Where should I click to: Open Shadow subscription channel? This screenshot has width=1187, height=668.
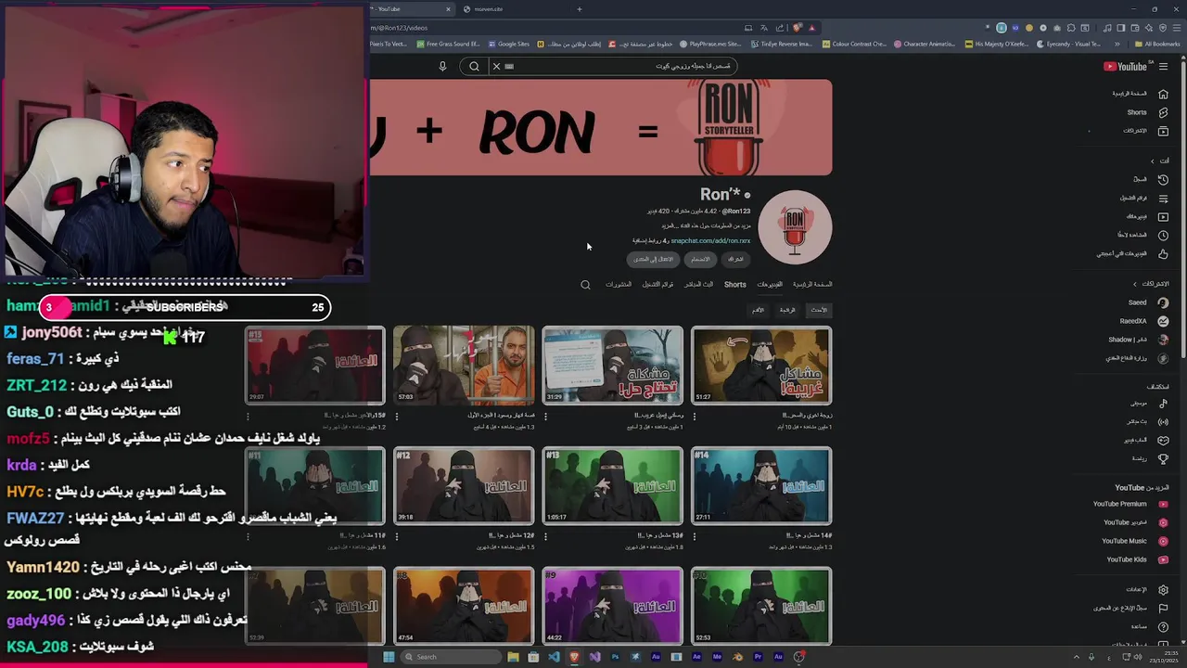[1138, 340]
